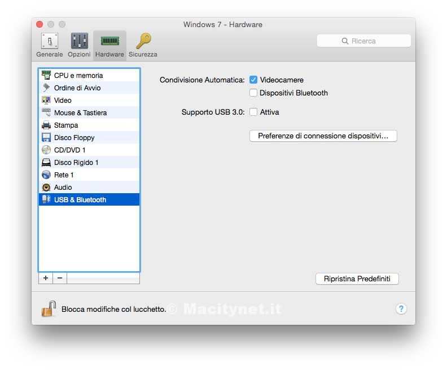Viewport: 447px width, 370px height.
Task: Click Ripristina Predefiniti button
Action: [357, 278]
